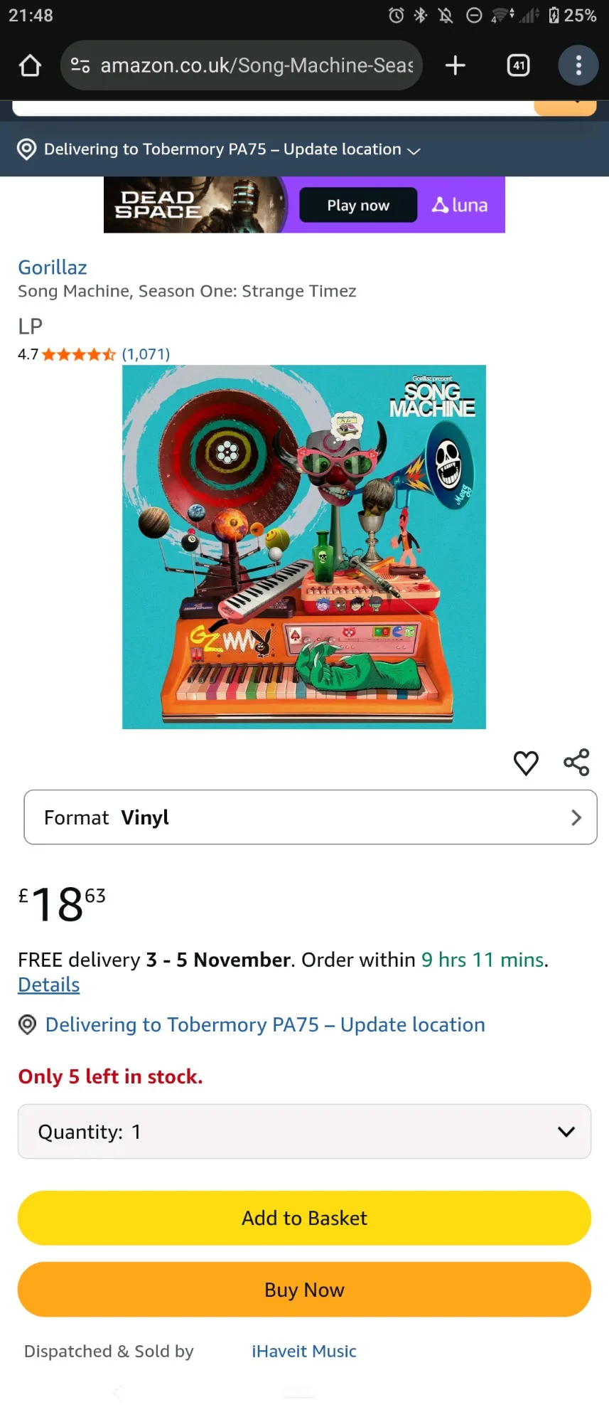Open the browser three-dot menu
609x1422 pixels.
(578, 65)
